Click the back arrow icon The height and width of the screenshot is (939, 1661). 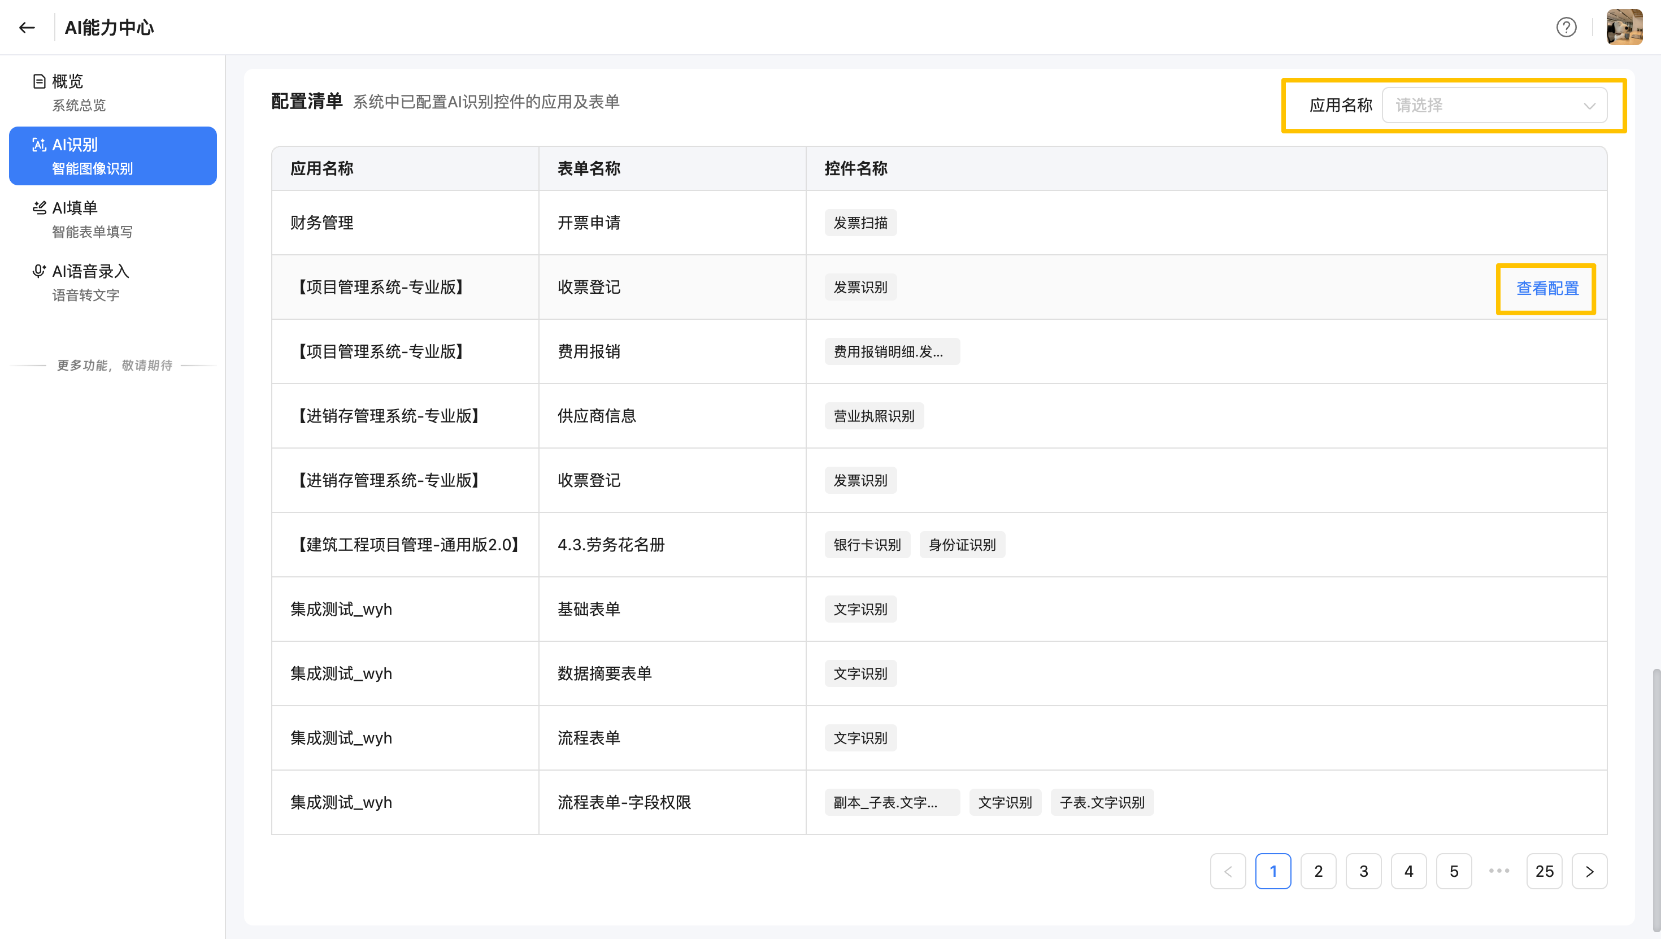(27, 27)
